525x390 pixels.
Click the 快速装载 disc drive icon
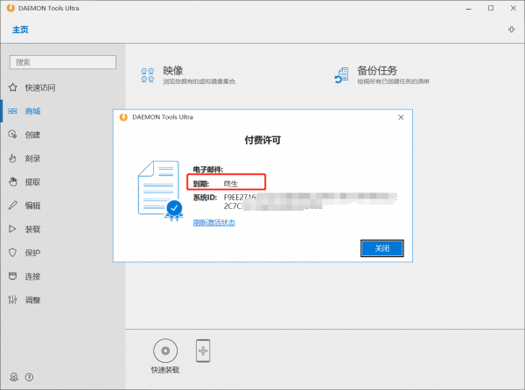pos(165,351)
